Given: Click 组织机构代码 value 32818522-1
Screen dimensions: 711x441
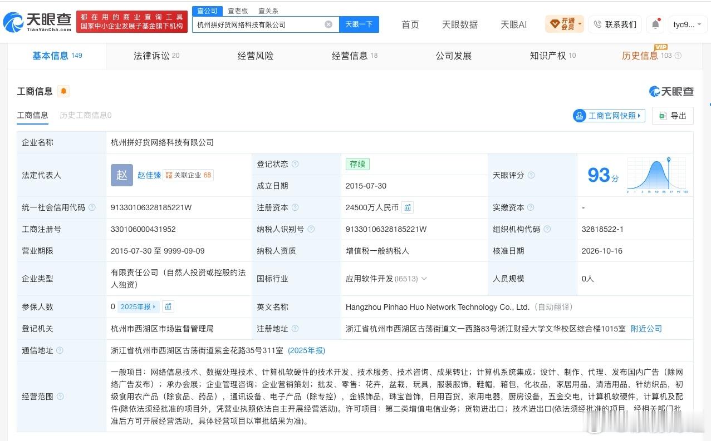Looking at the screenshot, I should click(602, 229).
